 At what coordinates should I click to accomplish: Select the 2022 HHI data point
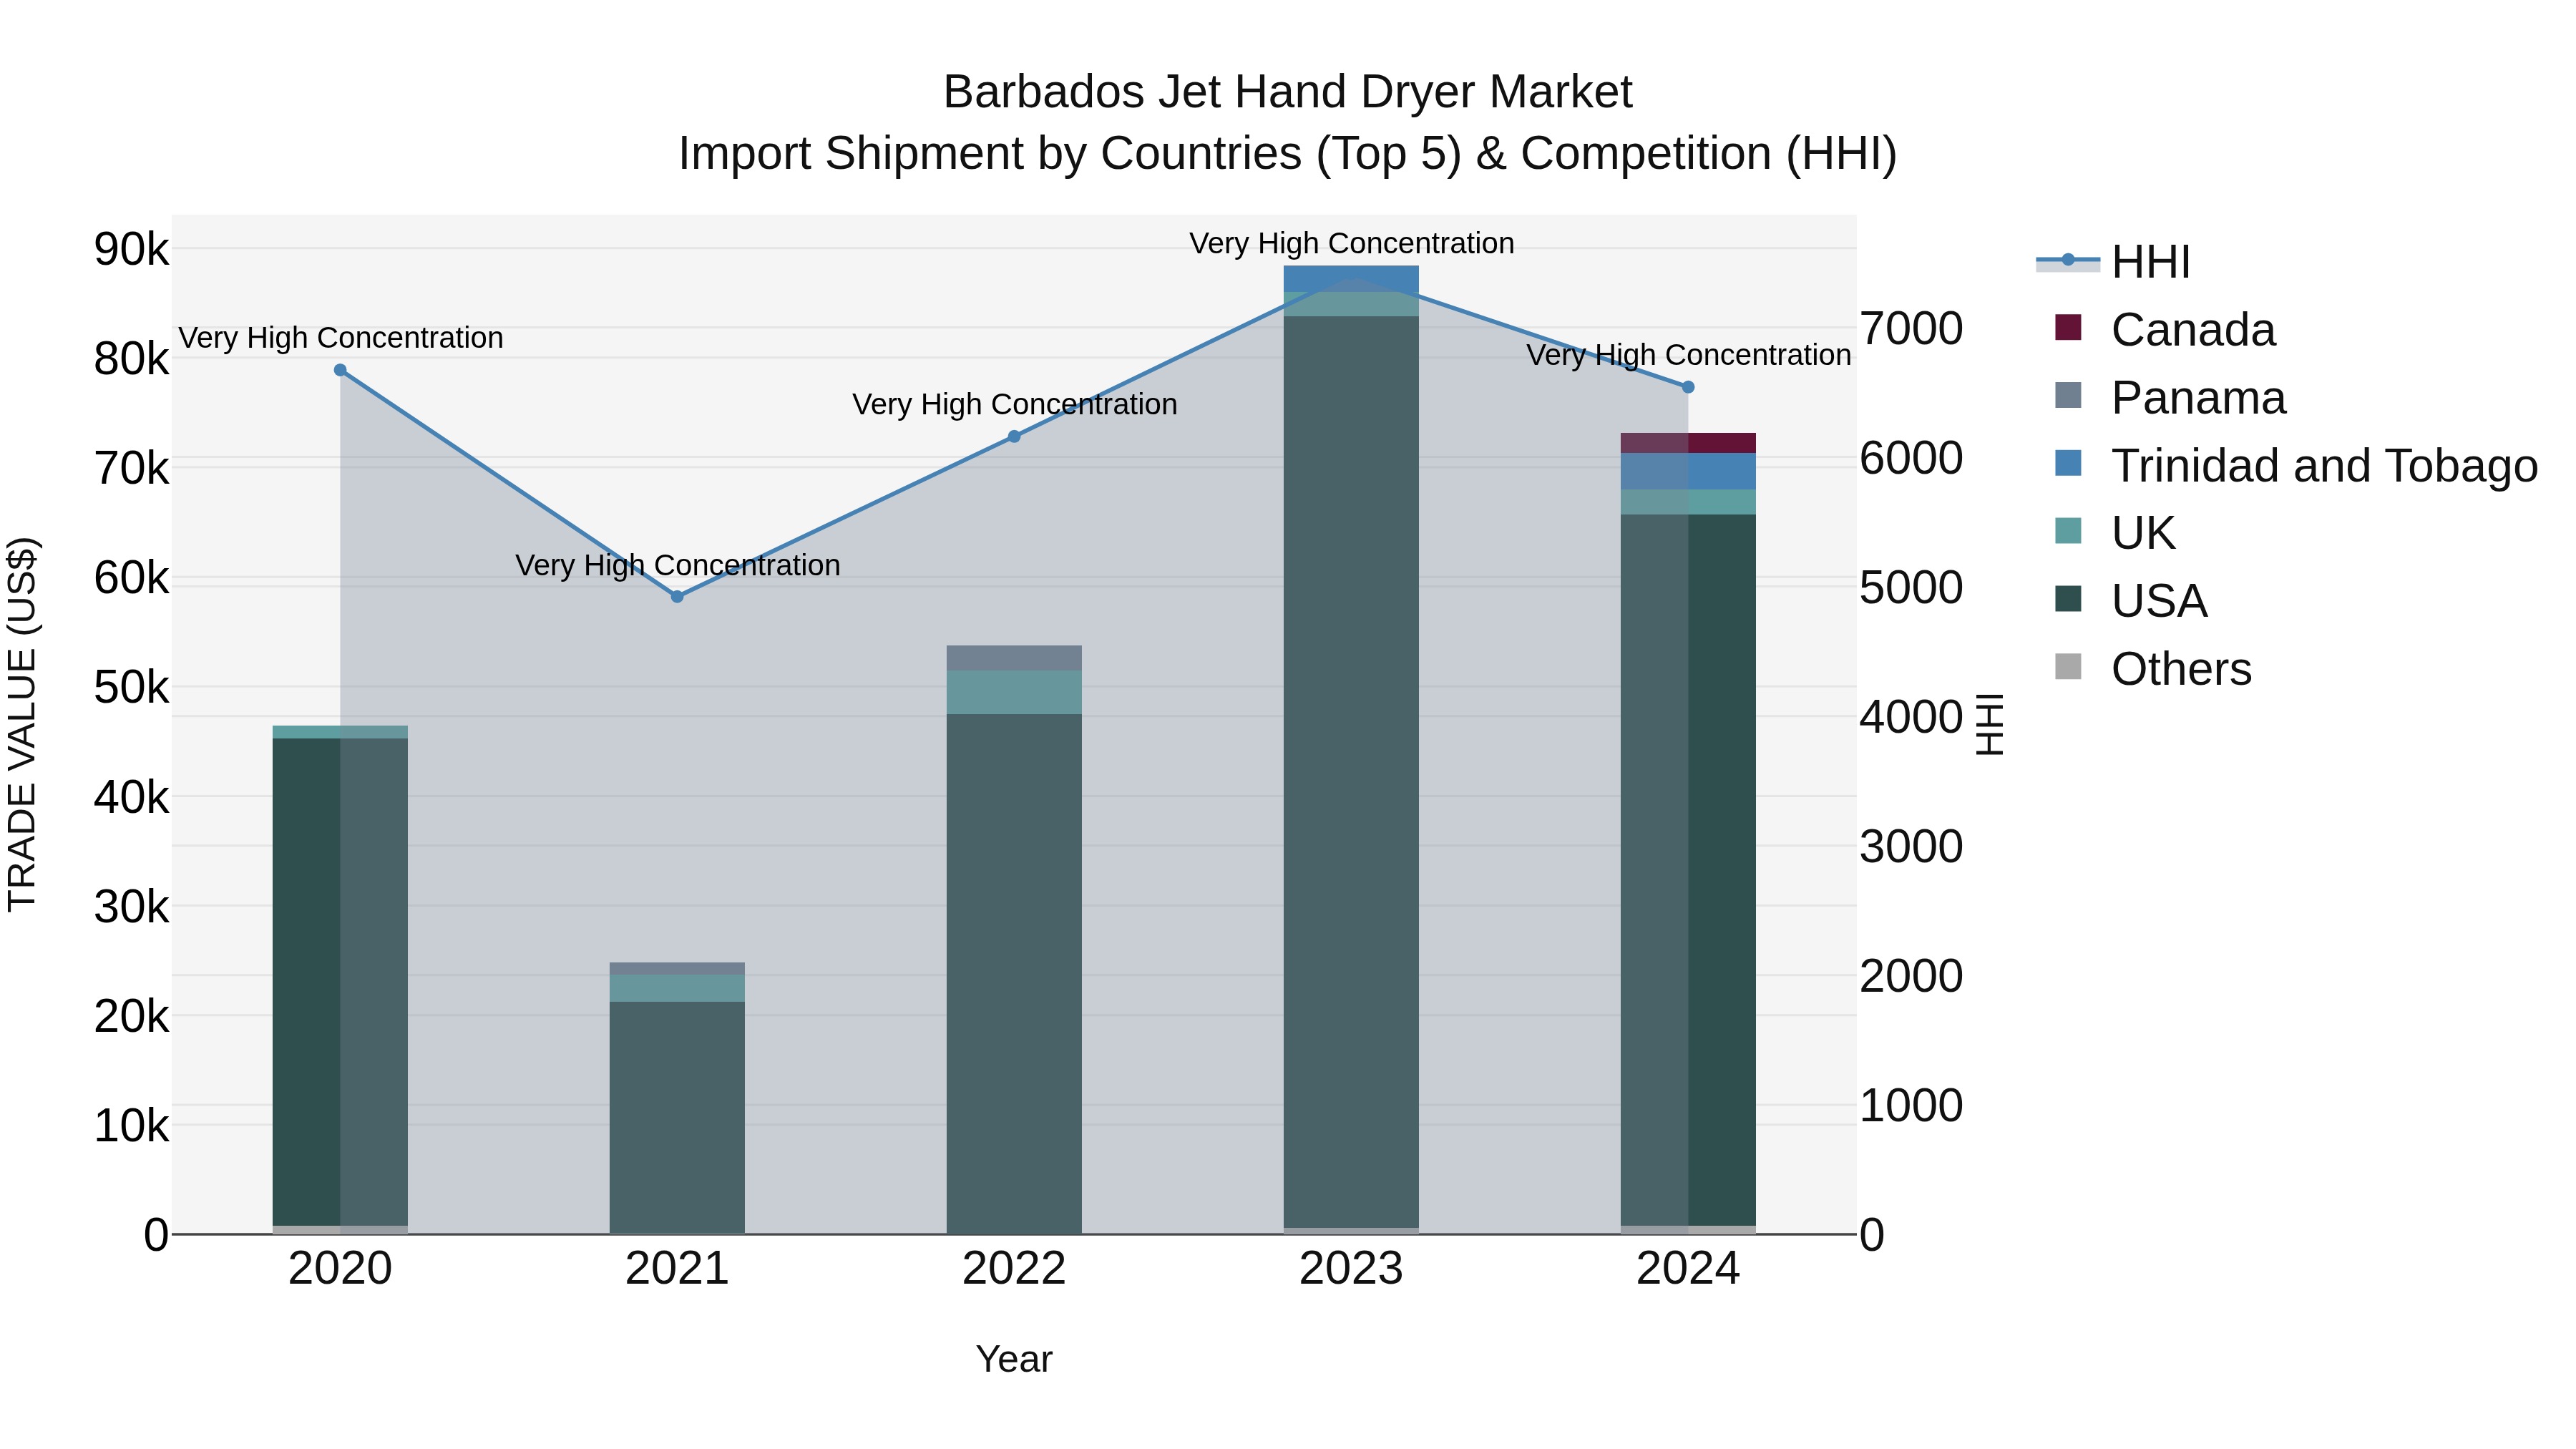(x=1014, y=436)
